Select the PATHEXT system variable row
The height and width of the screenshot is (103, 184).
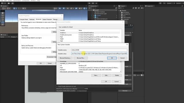click(x=89, y=70)
